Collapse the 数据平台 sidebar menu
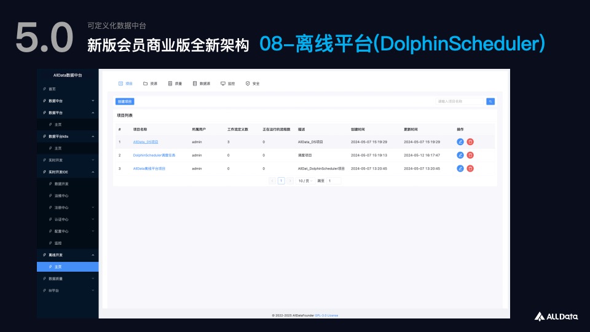Image resolution: width=590 pixels, height=332 pixels. 68,113
